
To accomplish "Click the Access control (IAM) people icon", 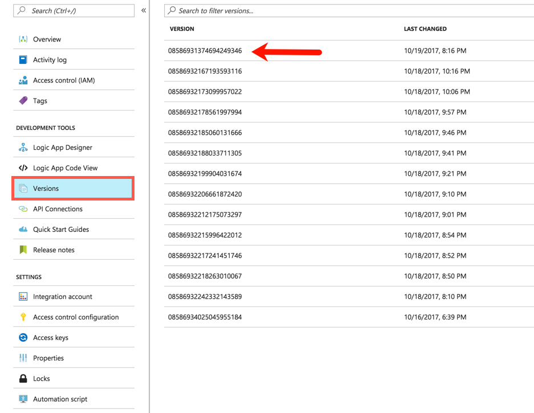I will 23,80.
